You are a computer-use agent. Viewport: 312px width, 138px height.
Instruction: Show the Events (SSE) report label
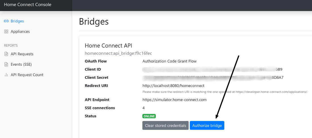(21, 65)
